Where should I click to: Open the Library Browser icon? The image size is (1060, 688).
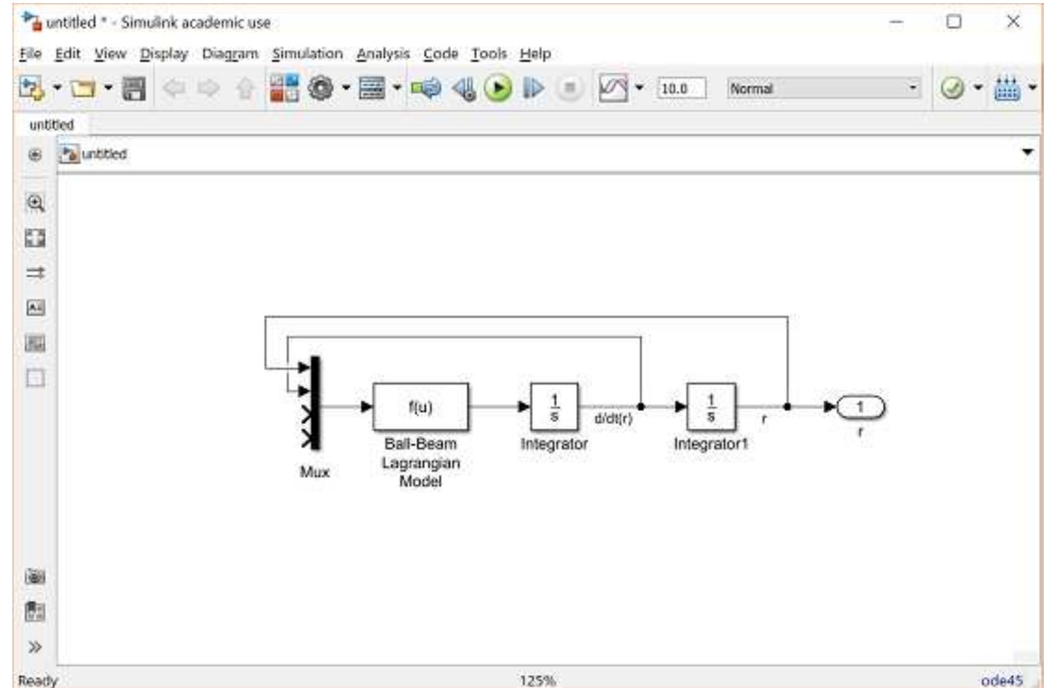point(284,88)
